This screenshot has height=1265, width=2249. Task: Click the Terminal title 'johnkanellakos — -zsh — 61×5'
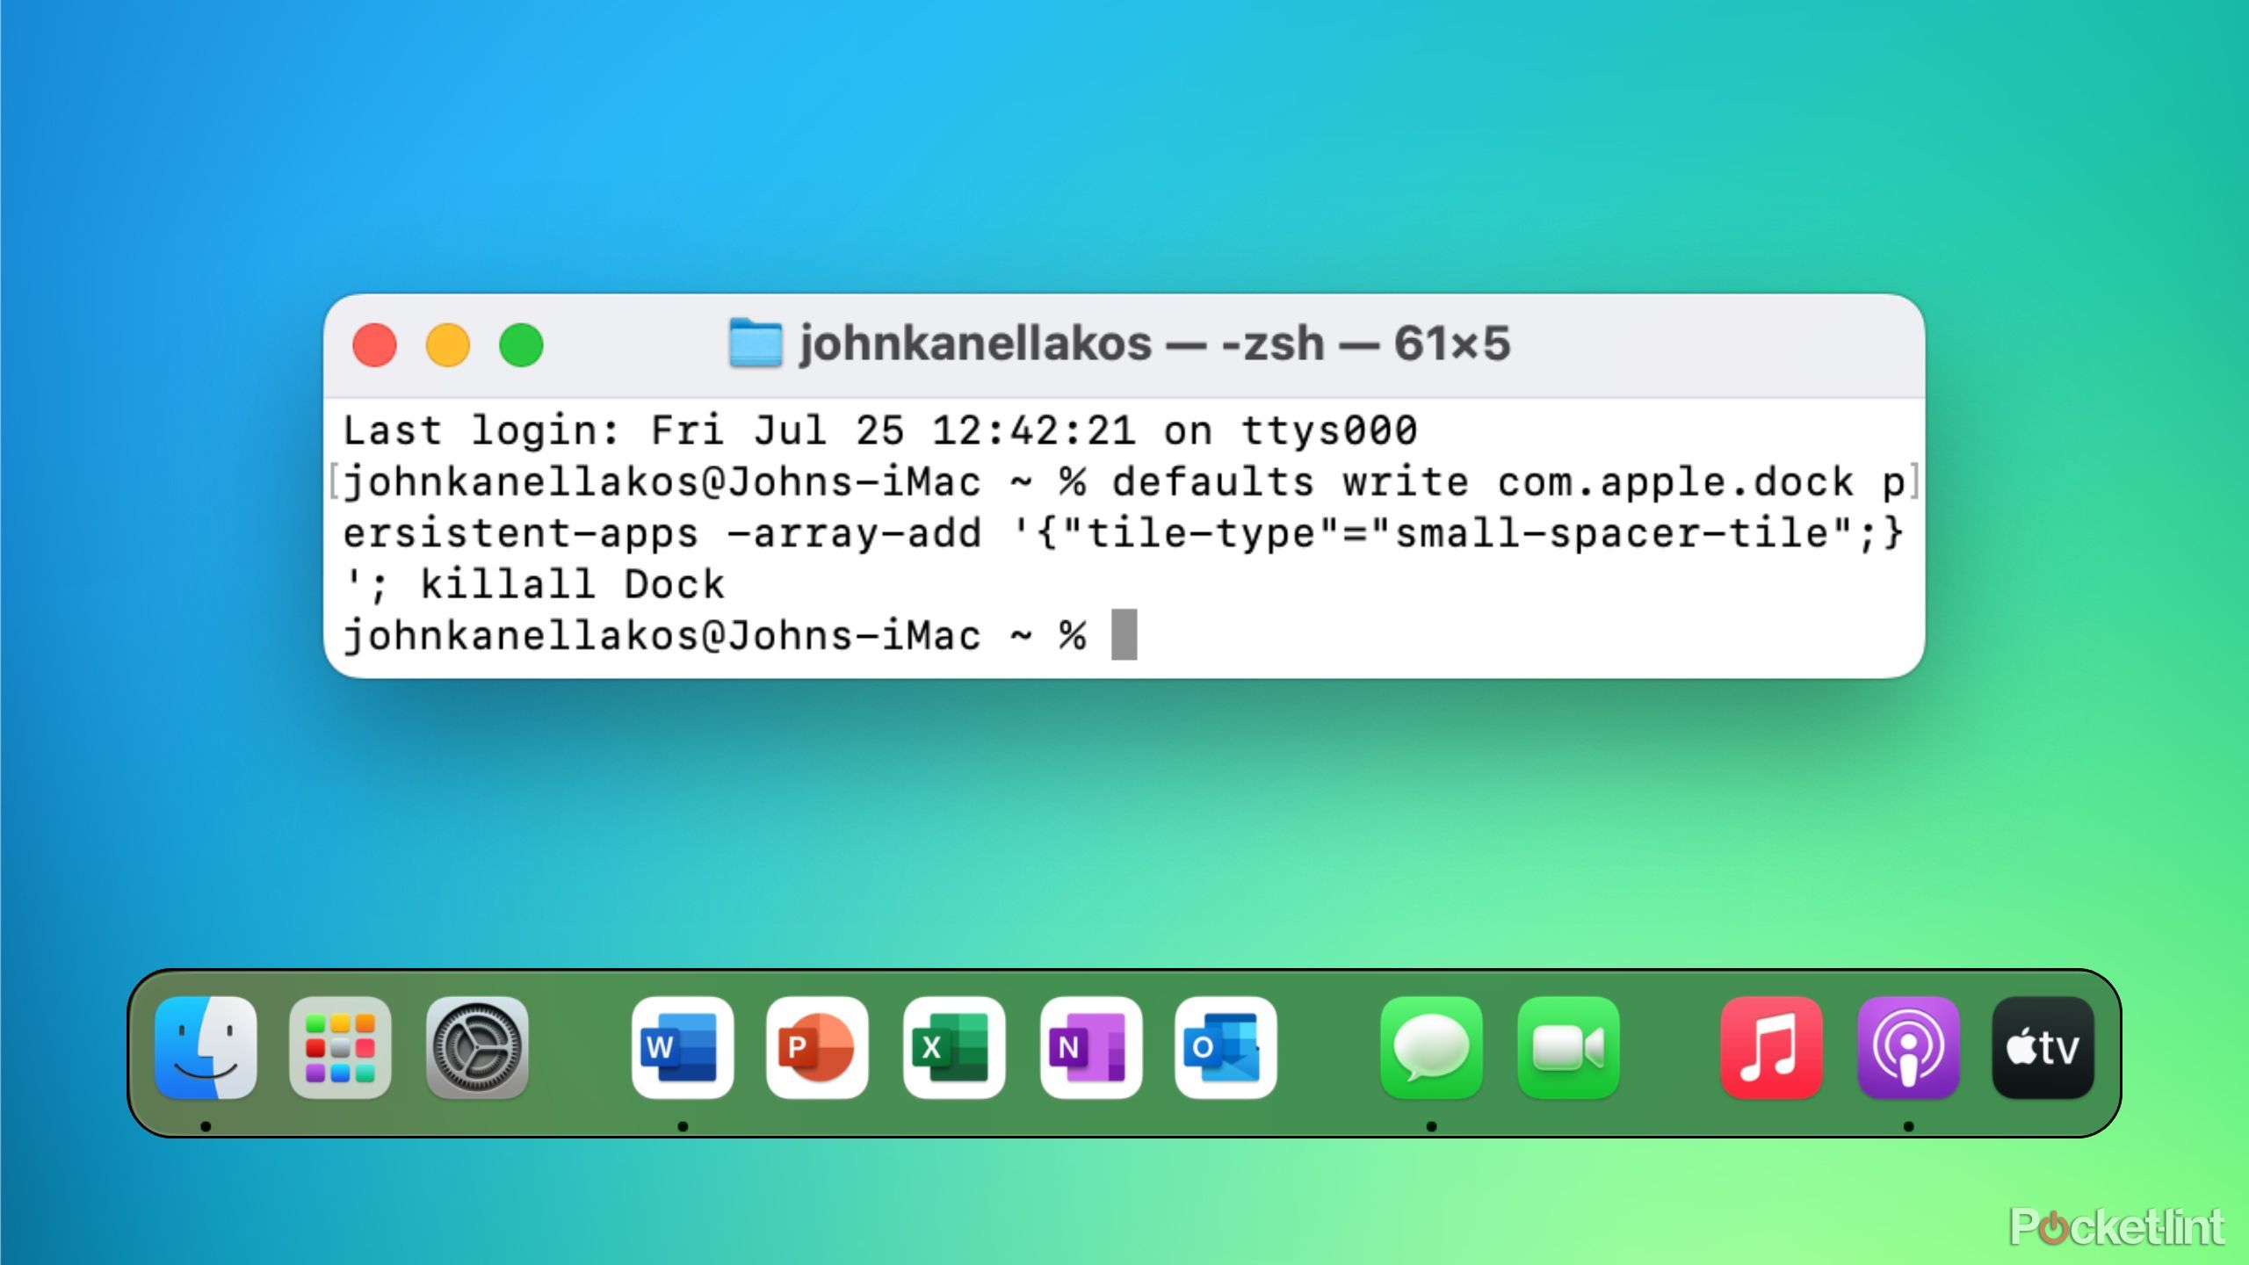(1154, 343)
